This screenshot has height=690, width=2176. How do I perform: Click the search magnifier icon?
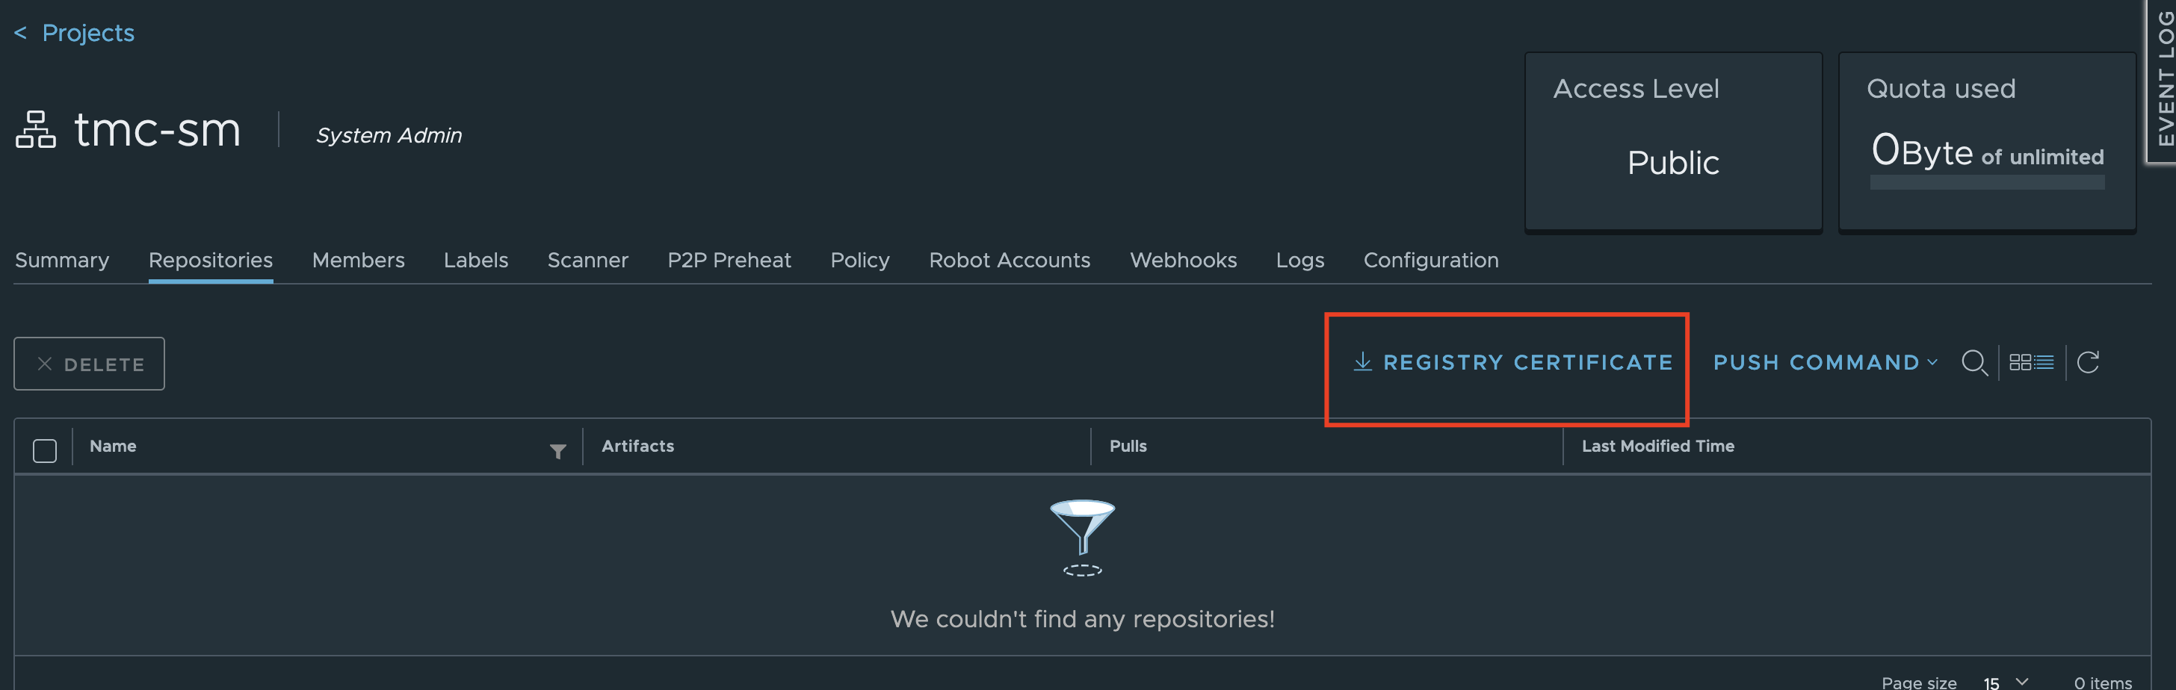click(1974, 363)
